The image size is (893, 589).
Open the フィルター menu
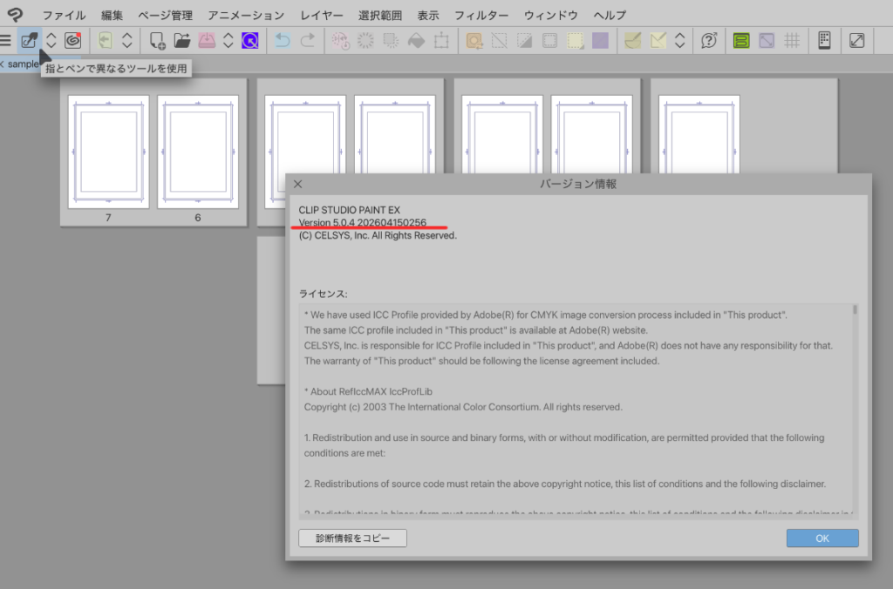[481, 16]
